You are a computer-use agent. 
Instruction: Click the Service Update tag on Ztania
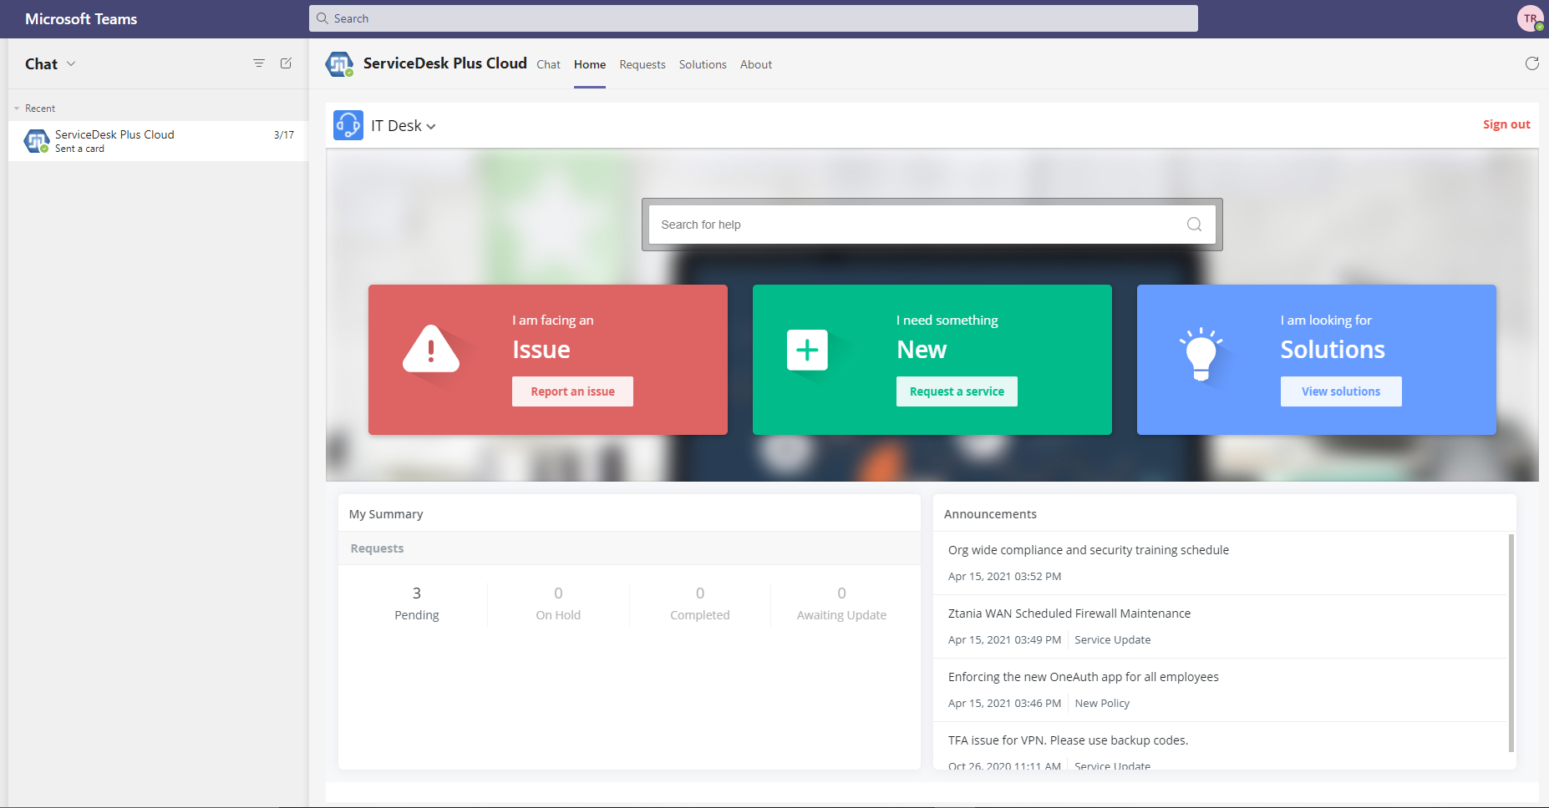(x=1112, y=640)
